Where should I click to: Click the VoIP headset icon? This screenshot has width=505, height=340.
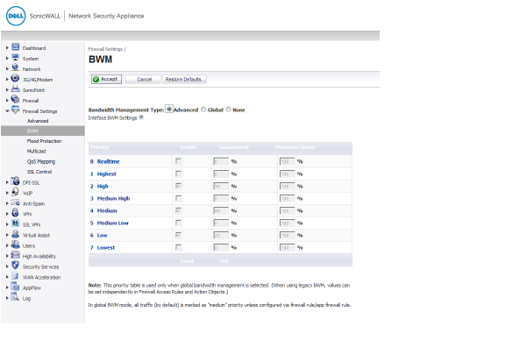coord(15,192)
